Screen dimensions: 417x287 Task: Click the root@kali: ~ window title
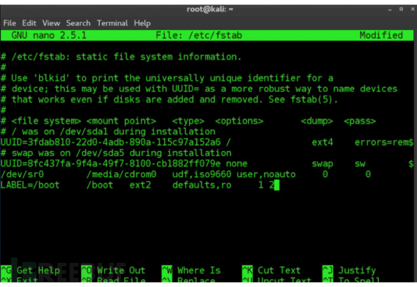coord(210,9)
